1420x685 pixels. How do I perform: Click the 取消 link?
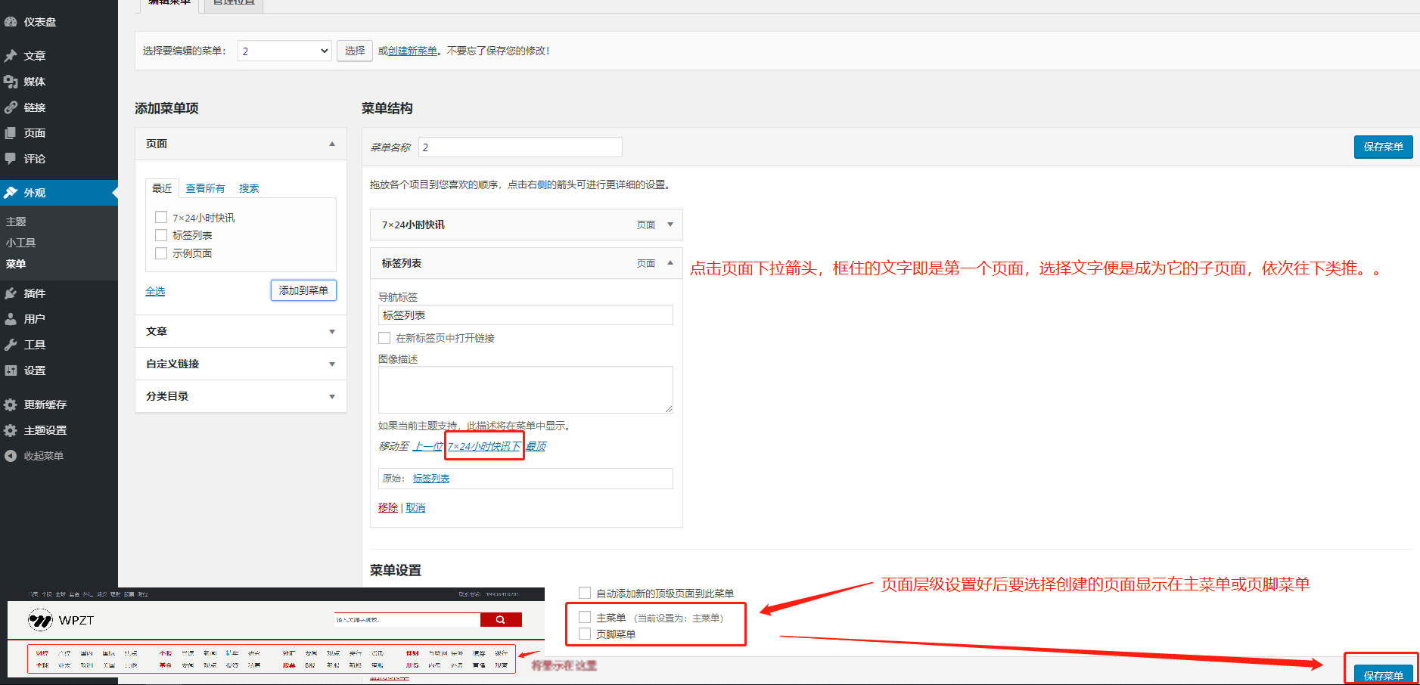415,507
